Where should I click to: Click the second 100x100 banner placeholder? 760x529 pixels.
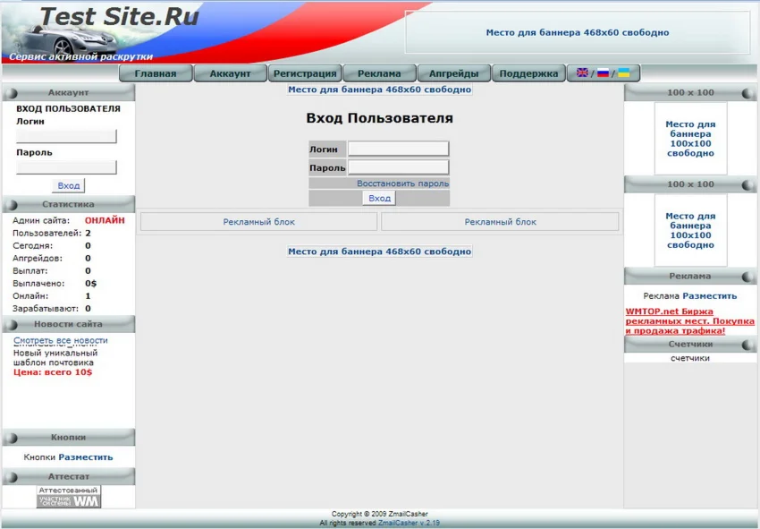(690, 230)
